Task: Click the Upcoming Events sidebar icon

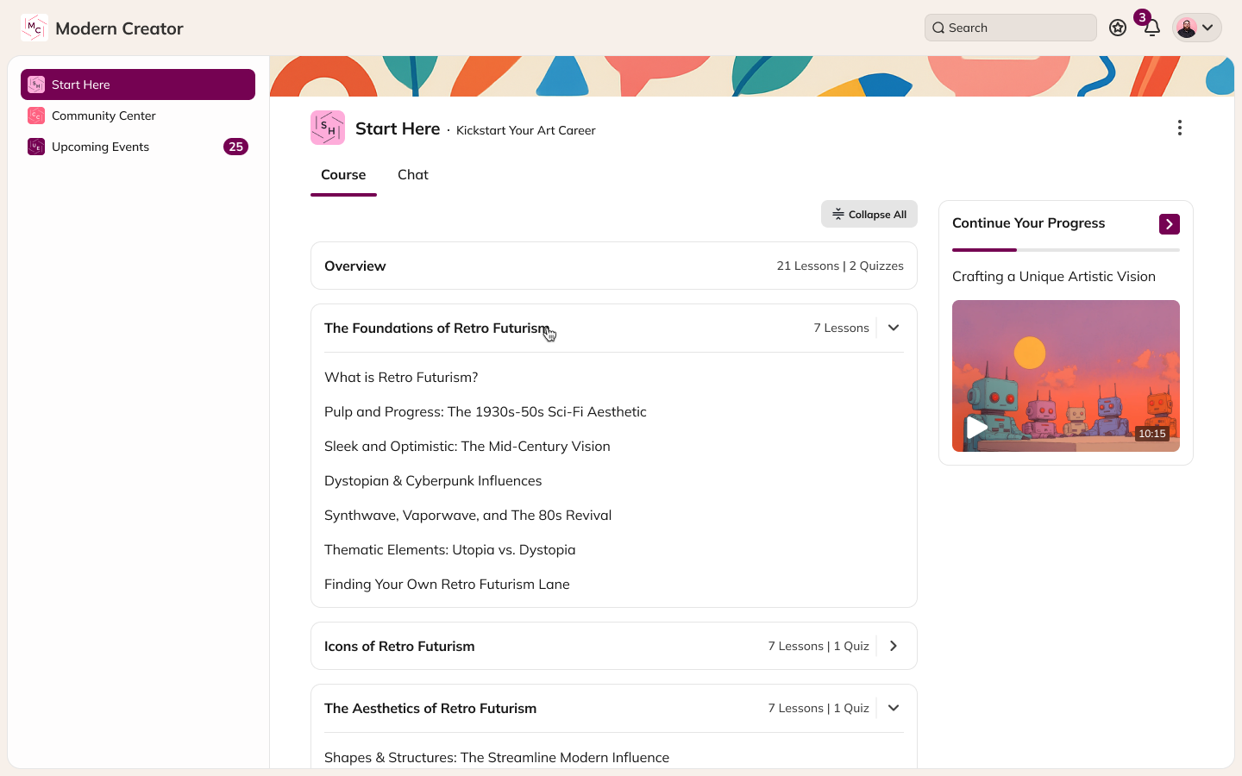Action: click(x=35, y=147)
